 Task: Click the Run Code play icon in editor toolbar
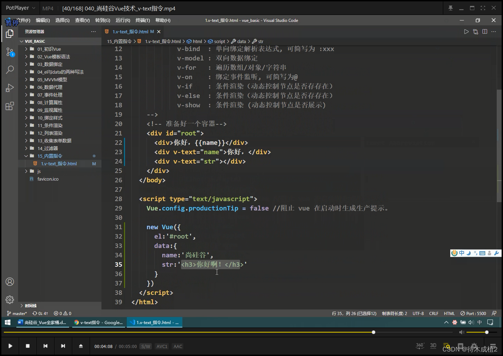466,32
